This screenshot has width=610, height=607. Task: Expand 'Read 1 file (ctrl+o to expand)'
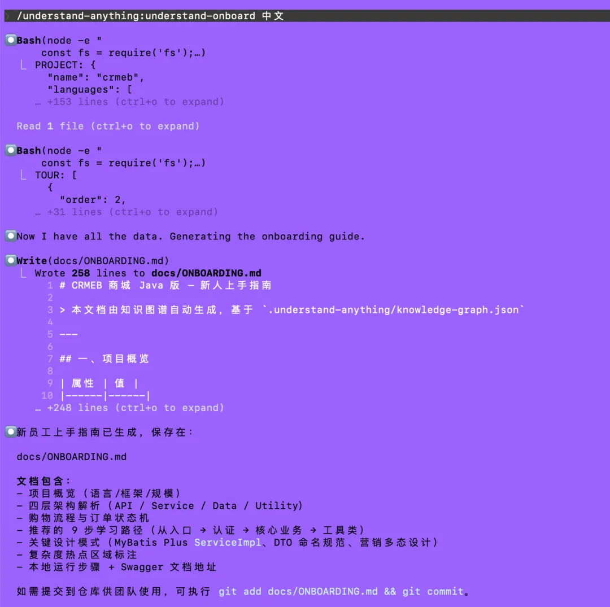click(108, 126)
